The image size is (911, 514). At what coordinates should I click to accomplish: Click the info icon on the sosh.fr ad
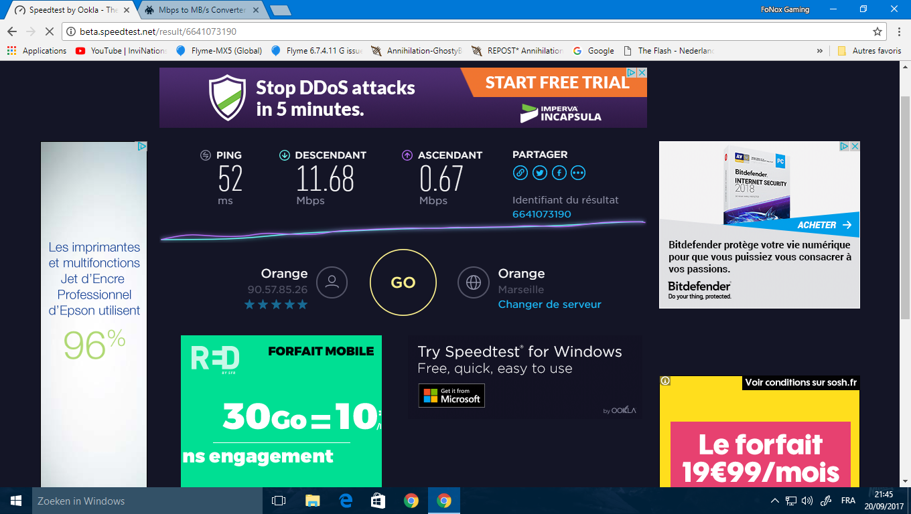click(x=665, y=381)
